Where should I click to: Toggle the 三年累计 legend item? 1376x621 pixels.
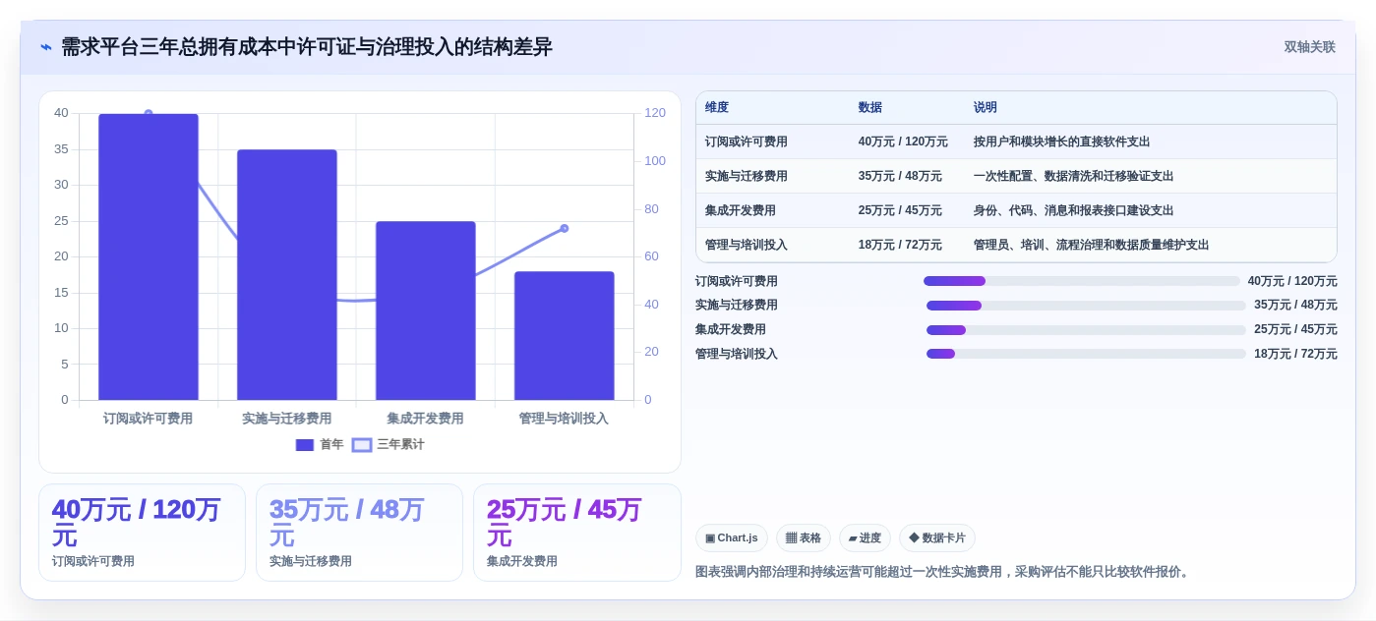[389, 444]
